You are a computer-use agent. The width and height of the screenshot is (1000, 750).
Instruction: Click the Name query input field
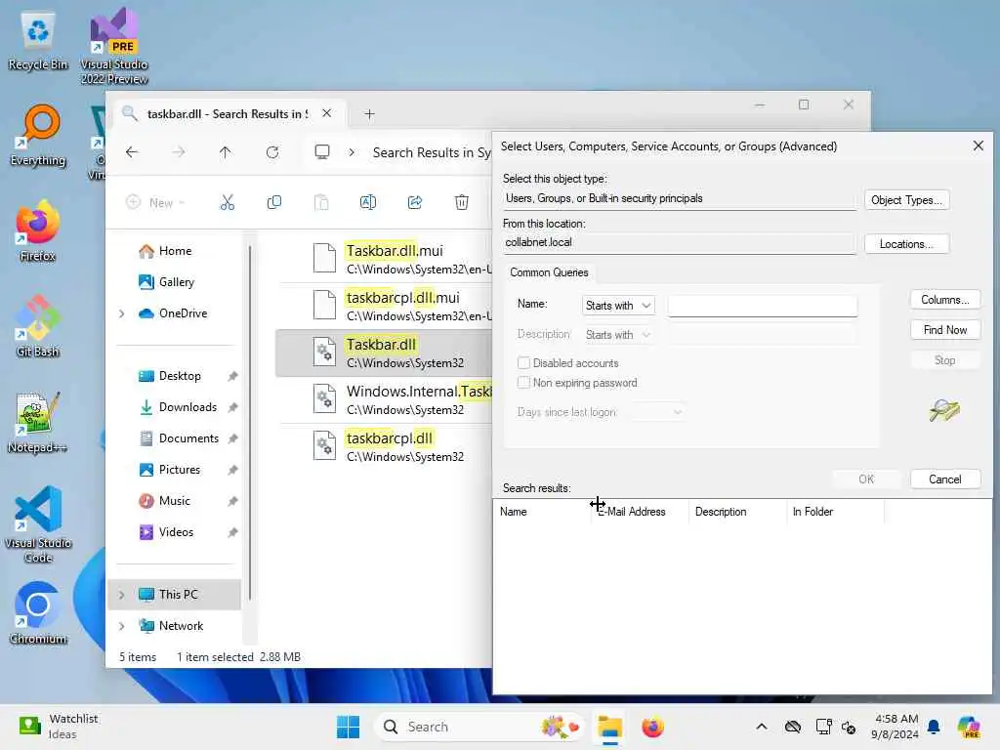(762, 306)
